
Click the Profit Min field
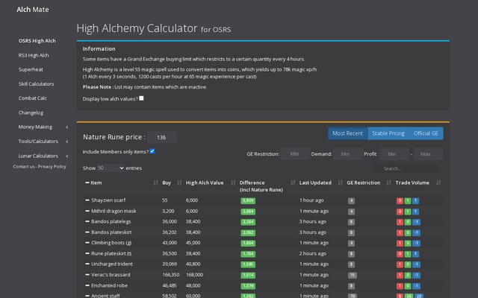pos(394,154)
